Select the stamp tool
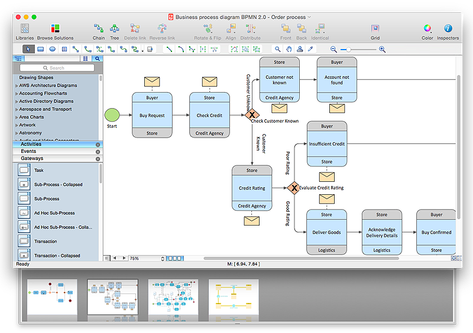The height and width of the screenshot is (333, 473). (x=300, y=49)
